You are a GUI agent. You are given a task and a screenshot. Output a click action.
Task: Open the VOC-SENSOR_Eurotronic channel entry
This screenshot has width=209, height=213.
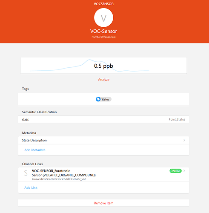coord(103,175)
